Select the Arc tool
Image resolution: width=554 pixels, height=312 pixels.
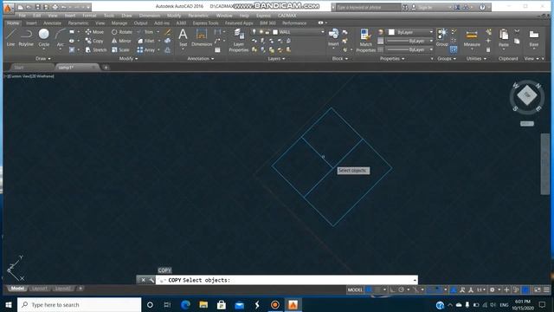(61, 37)
